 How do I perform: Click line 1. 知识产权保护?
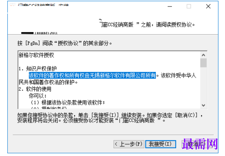38,69
